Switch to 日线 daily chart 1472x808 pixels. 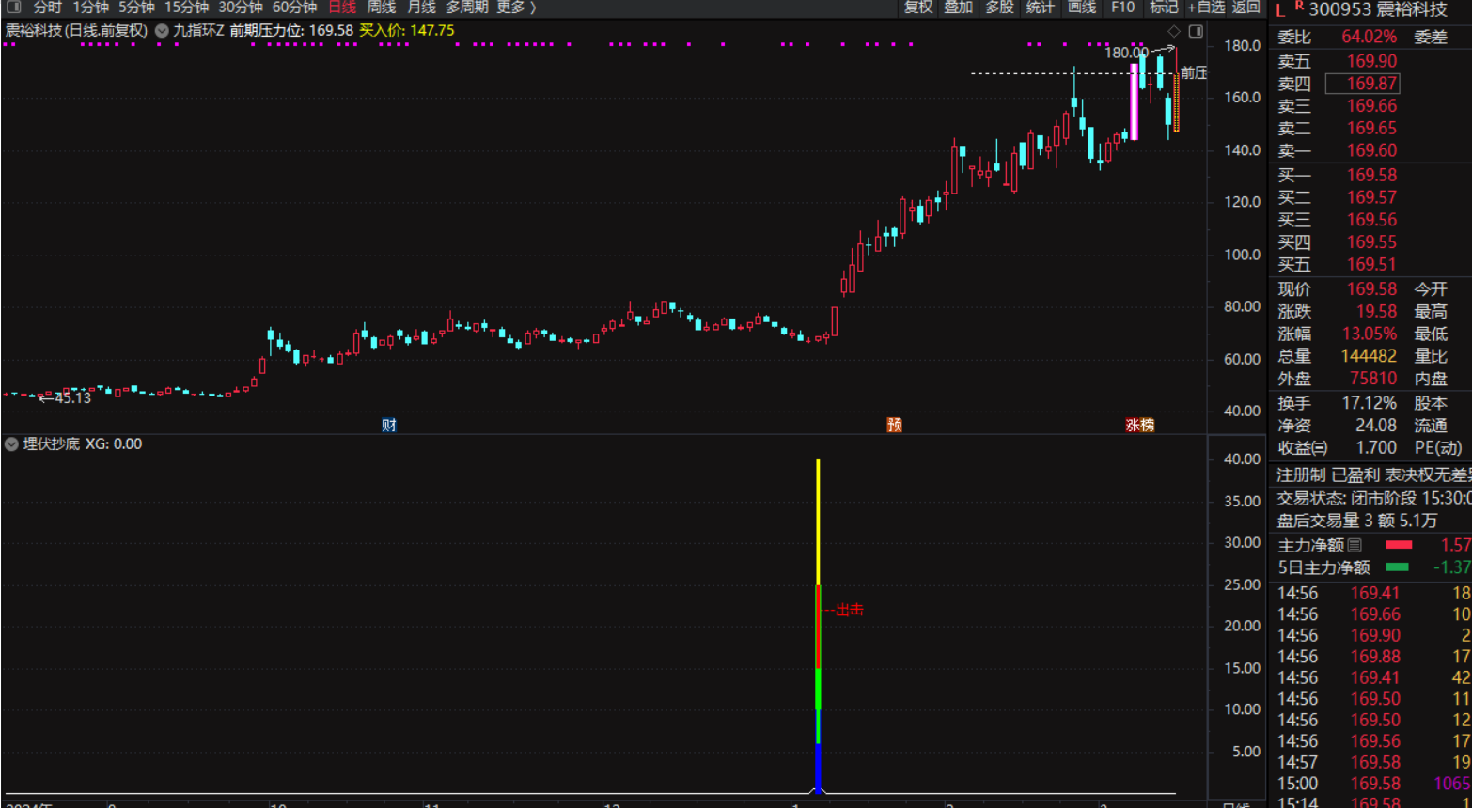coord(342,8)
